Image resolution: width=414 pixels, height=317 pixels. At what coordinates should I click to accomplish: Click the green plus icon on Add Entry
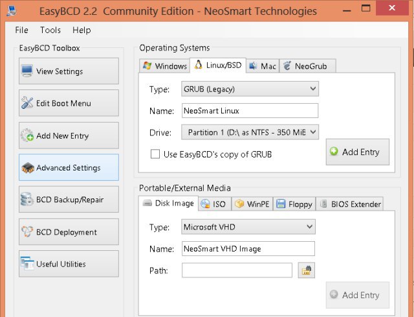click(x=334, y=151)
